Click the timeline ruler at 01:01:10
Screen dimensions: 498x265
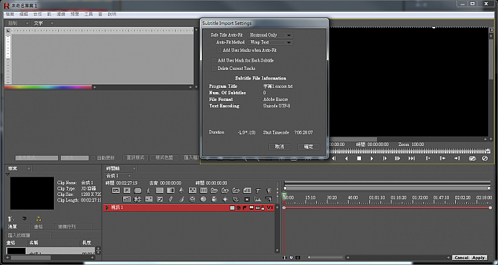377,198
